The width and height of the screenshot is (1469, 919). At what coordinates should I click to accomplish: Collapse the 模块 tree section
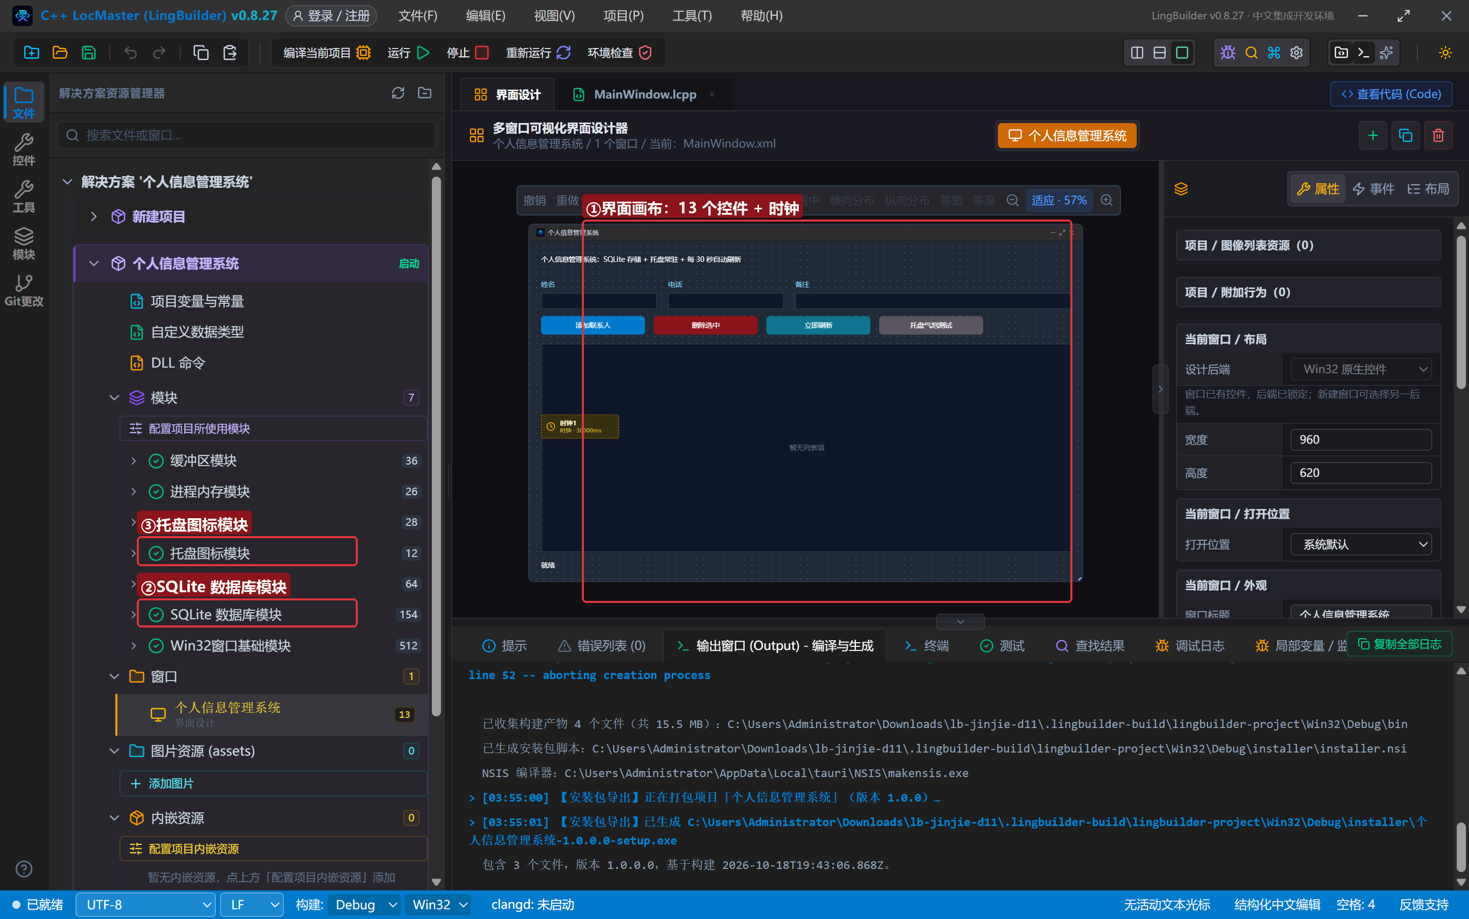[x=114, y=398]
